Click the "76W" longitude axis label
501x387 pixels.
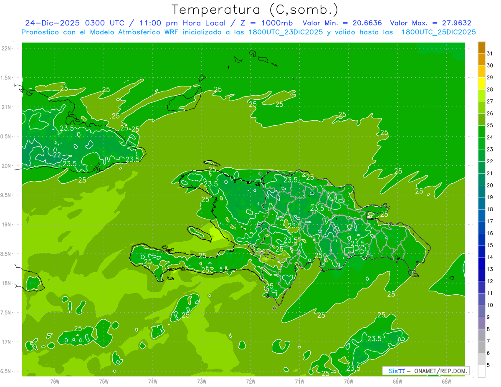point(55,381)
